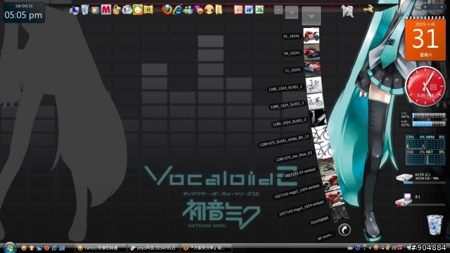
Task: Click the curved arrow open-folder button
Action: click(345, 230)
